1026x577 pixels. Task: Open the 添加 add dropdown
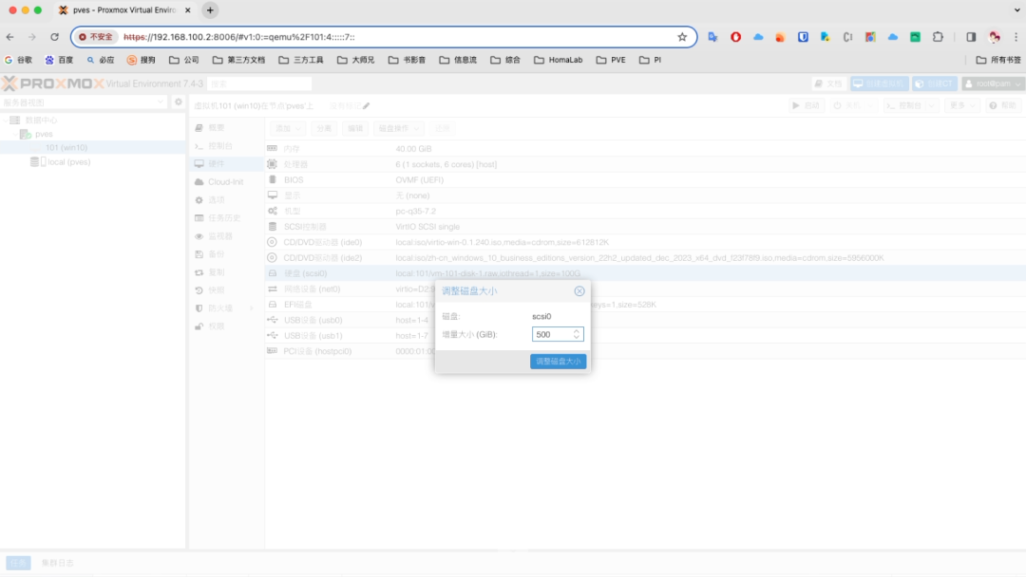click(x=288, y=129)
